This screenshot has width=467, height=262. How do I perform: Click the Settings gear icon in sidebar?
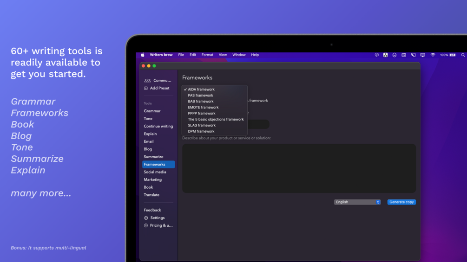146,218
